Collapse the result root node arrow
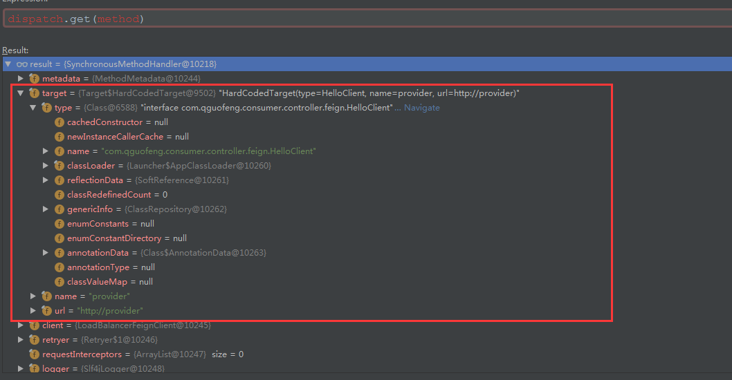The image size is (732, 380). click(8, 64)
